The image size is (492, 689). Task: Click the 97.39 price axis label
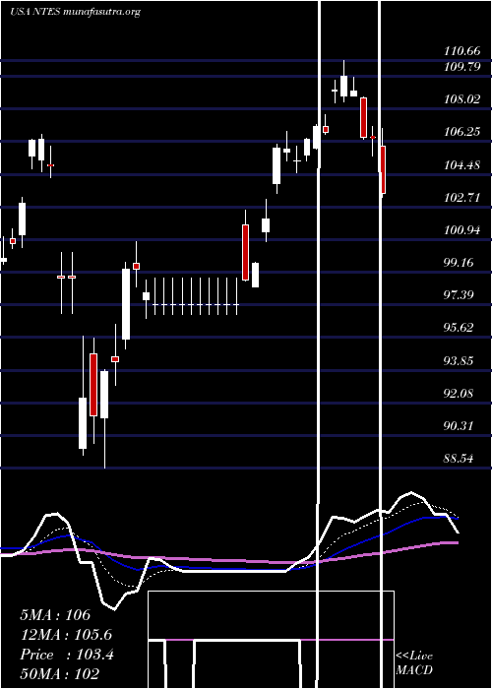[460, 295]
